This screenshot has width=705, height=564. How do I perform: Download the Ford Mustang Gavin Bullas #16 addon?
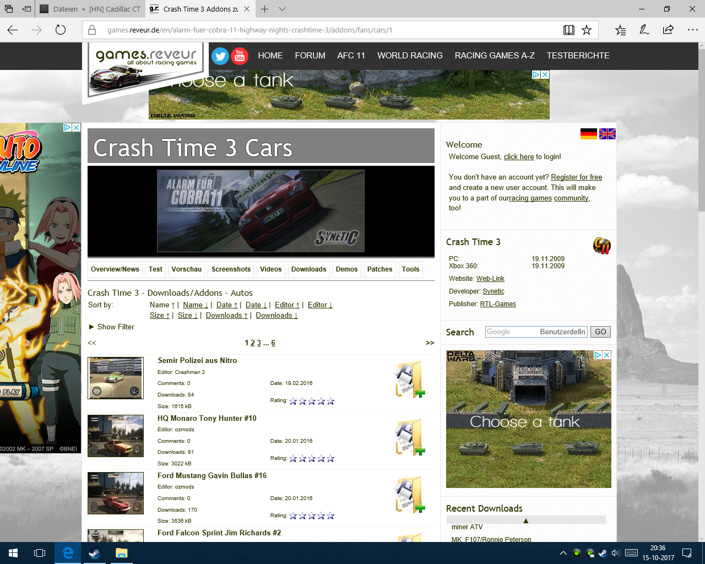coord(410,495)
